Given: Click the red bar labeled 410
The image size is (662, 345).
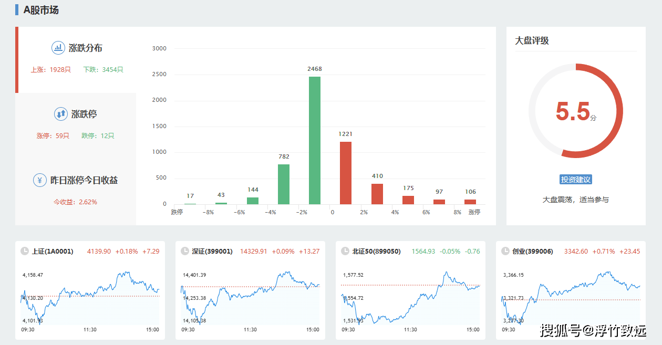Looking at the screenshot, I should (x=377, y=194).
